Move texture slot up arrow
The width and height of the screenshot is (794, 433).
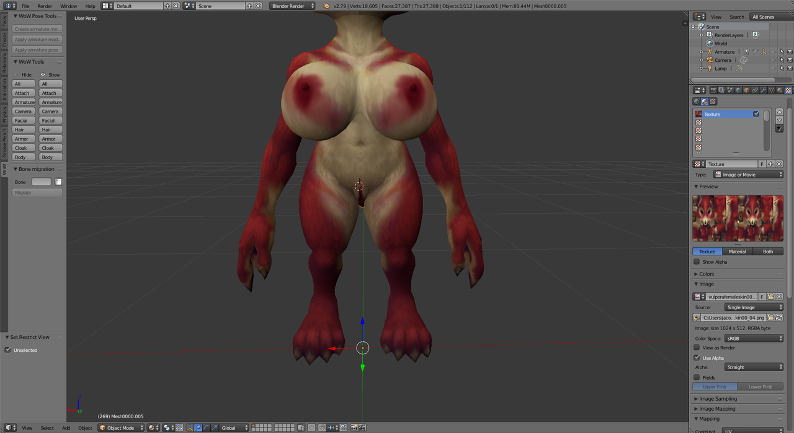pyautogui.click(x=780, y=112)
